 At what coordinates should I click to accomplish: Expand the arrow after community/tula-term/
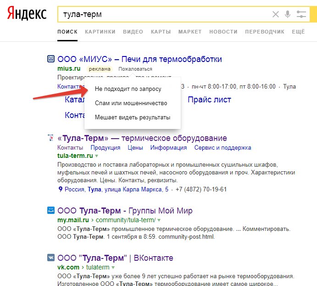[x=159, y=220]
